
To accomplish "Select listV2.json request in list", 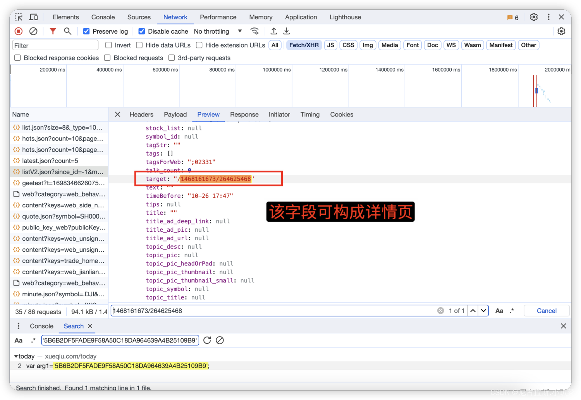I will point(59,172).
